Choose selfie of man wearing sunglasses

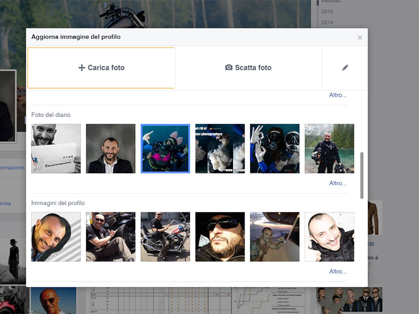pyautogui.click(x=220, y=237)
